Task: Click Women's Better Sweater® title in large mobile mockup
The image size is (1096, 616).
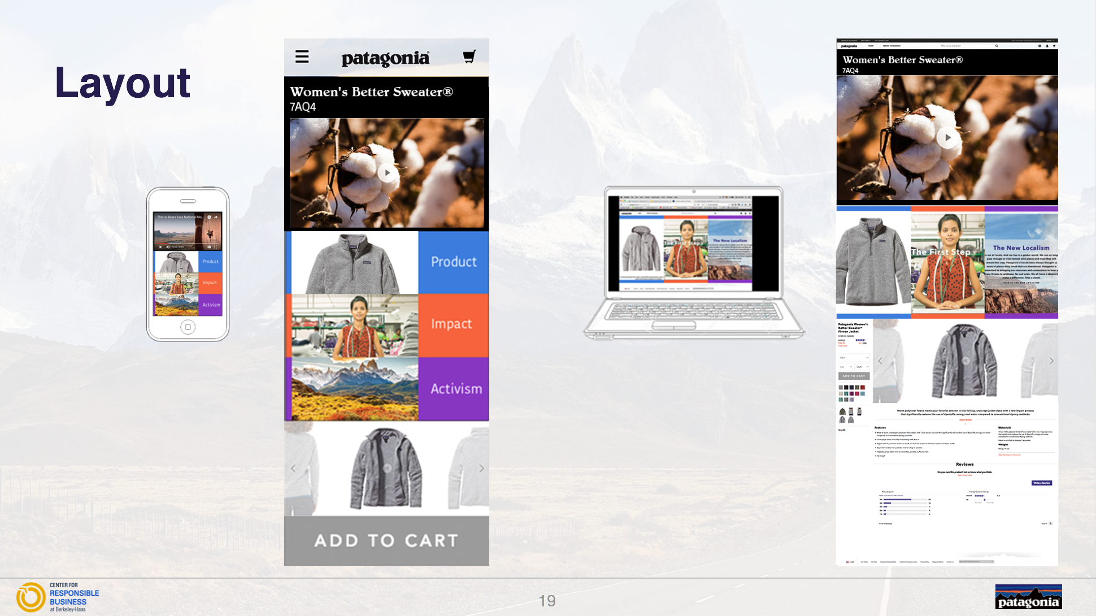Action: click(371, 92)
